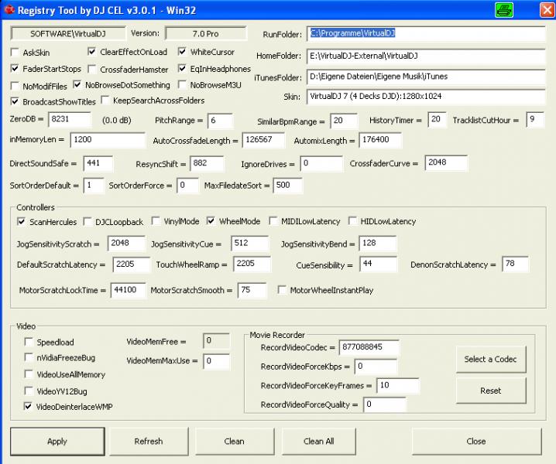This screenshot has width=556, height=464.
Task: Click TracklistCutHour input field
Action: pyautogui.click(x=535, y=119)
